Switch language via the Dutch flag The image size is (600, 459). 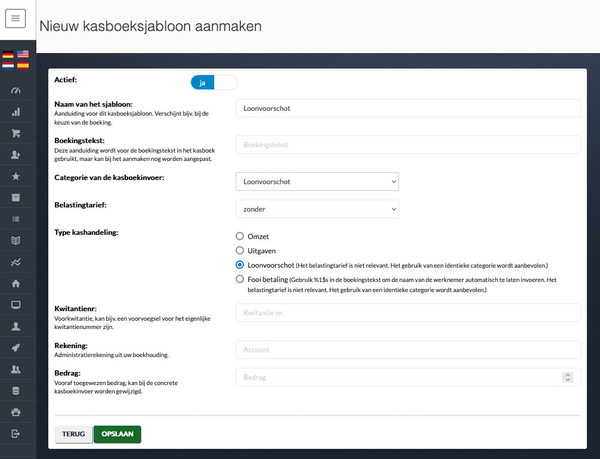click(x=8, y=66)
